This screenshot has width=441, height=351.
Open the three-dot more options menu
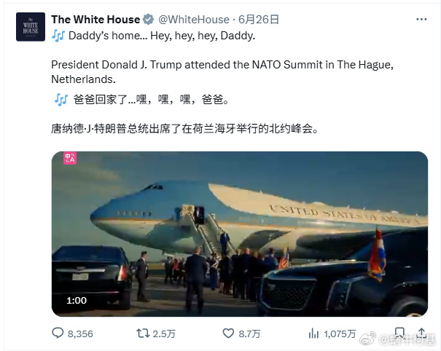(x=421, y=19)
